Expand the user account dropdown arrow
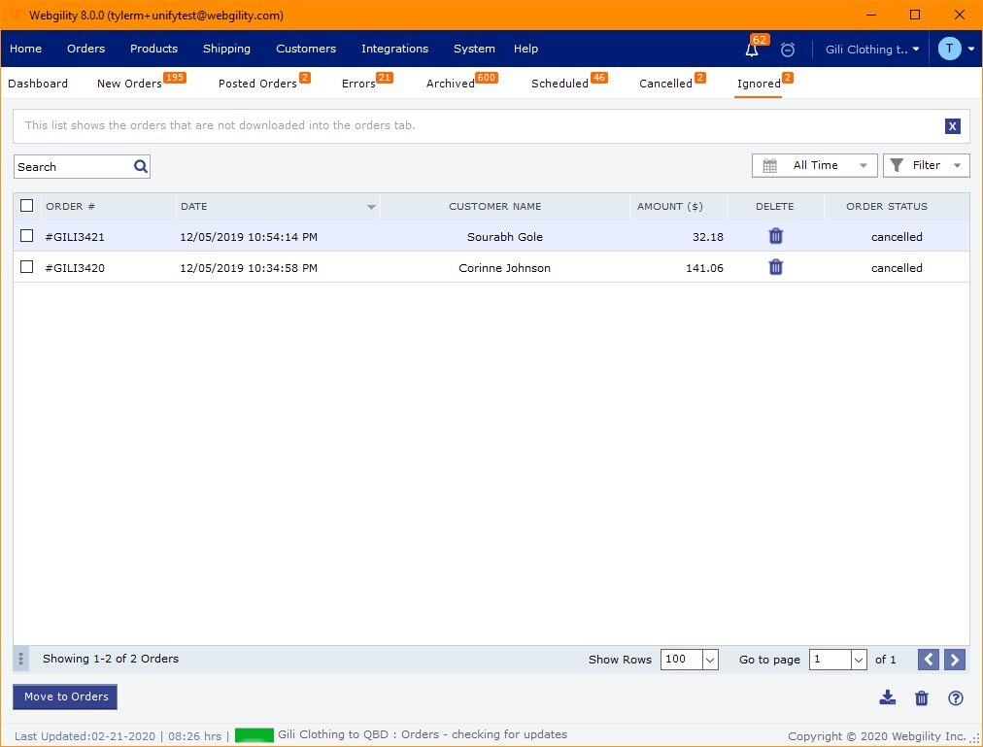 click(x=971, y=49)
